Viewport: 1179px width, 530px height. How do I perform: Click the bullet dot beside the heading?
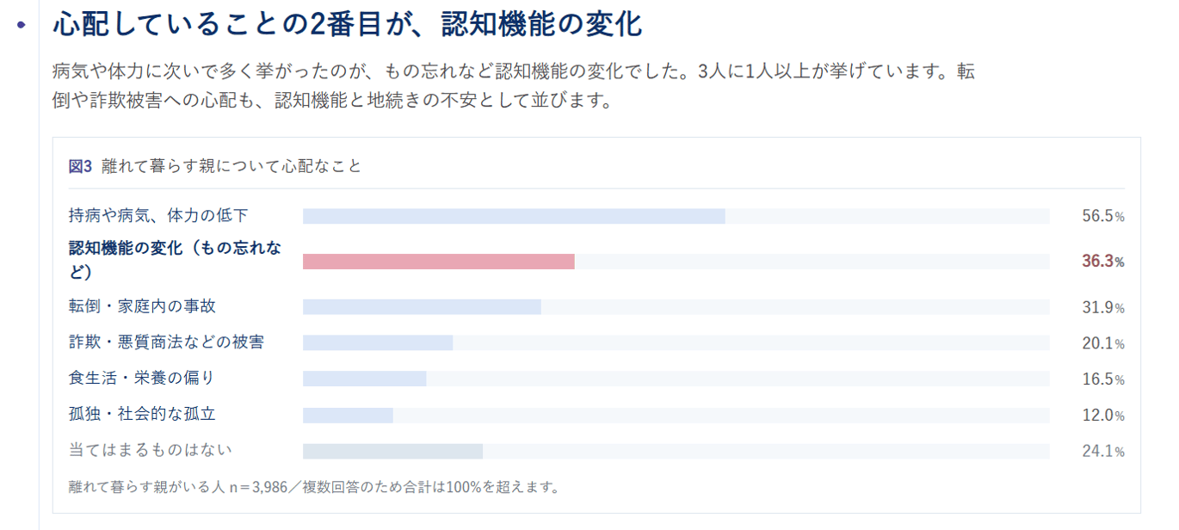[22, 25]
